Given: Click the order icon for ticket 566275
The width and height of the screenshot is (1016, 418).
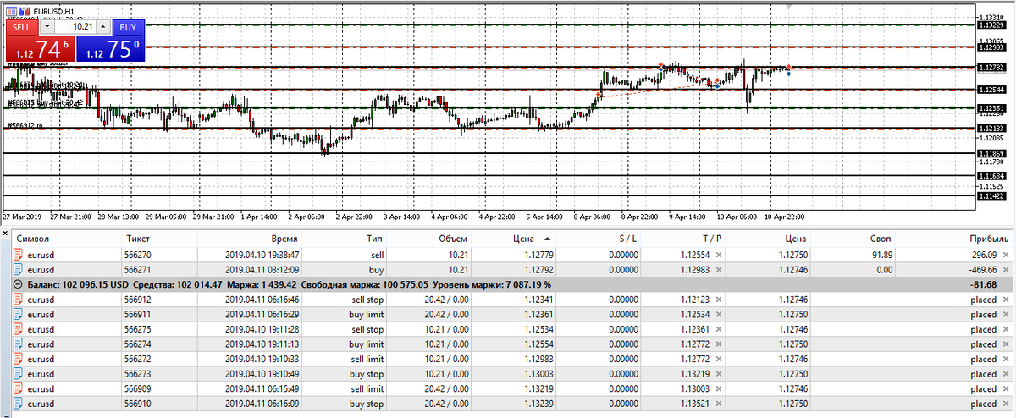Looking at the screenshot, I should 19,329.
